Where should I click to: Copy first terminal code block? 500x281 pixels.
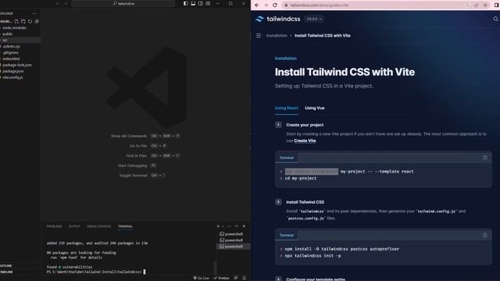484,158
